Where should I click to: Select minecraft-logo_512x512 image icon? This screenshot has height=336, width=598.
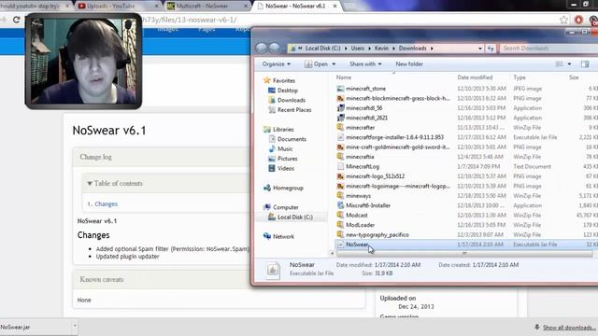[340, 176]
